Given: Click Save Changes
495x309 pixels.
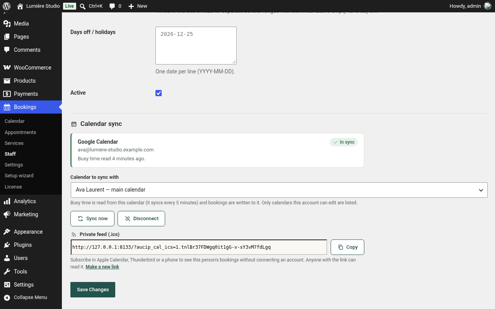Looking at the screenshot, I should click(x=93, y=290).
